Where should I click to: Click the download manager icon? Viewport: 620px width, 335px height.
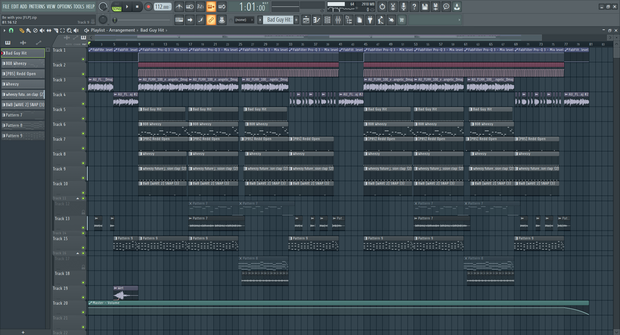457,7
